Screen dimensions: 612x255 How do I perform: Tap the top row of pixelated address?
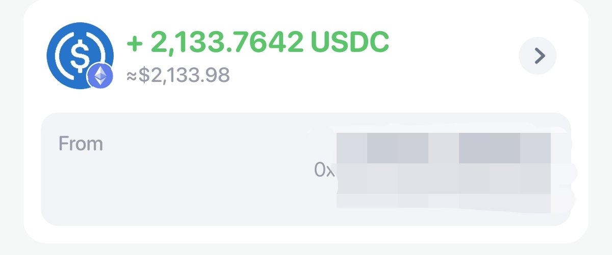coord(443,148)
